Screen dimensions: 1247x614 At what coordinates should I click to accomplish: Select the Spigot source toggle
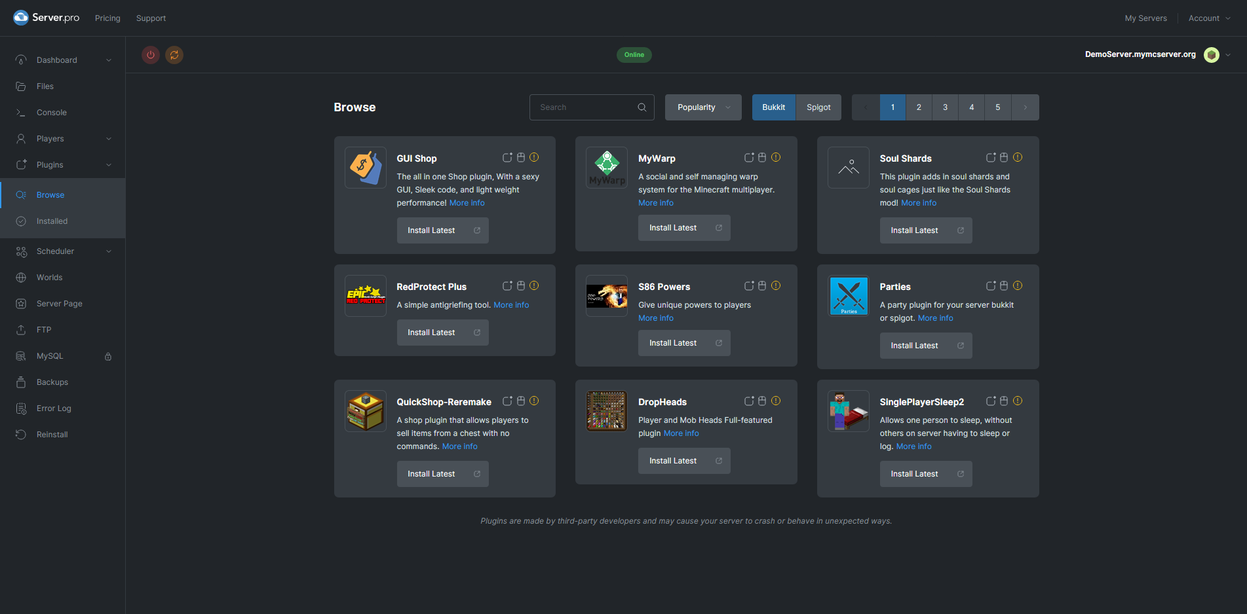(x=818, y=107)
